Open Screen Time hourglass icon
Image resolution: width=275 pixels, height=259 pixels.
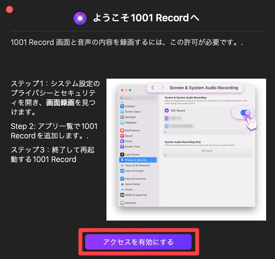(122, 147)
